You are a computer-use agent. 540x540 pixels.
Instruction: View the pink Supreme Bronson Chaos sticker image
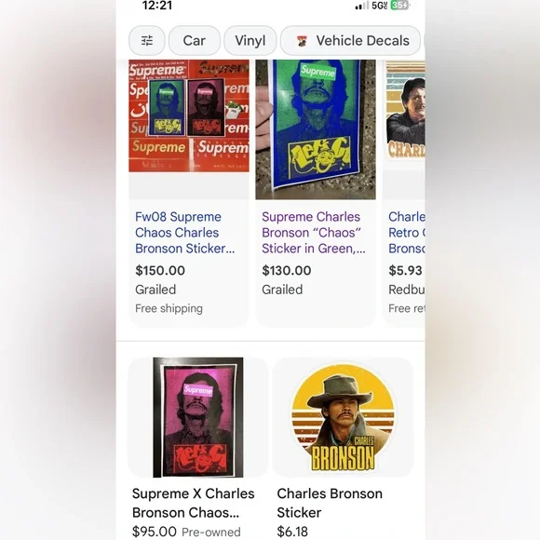point(198,417)
